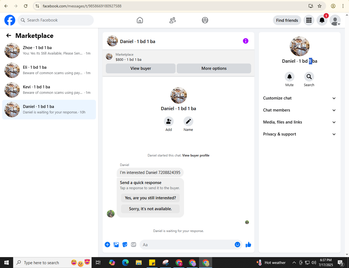Open File Explorer from taskbar

(x=139, y=263)
